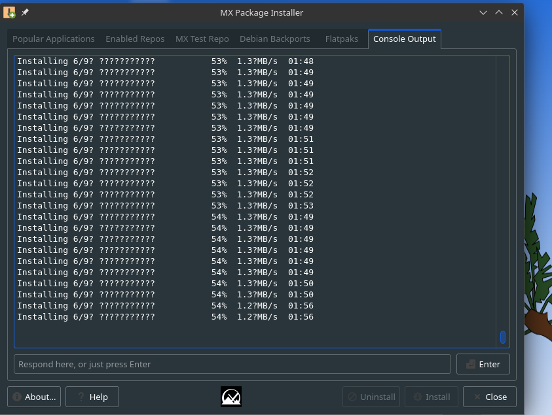This screenshot has height=415, width=552.
Task: Click the Close button at bottom
Action: pyautogui.click(x=490, y=397)
